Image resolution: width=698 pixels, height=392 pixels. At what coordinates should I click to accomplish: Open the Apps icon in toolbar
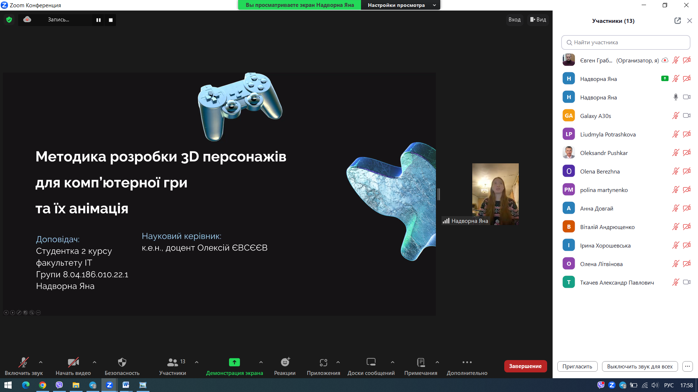(x=323, y=362)
